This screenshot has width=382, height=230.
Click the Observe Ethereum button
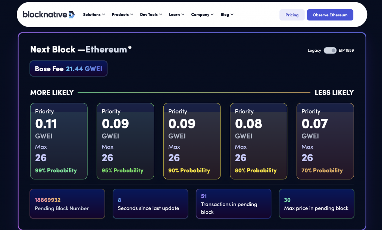click(x=330, y=15)
